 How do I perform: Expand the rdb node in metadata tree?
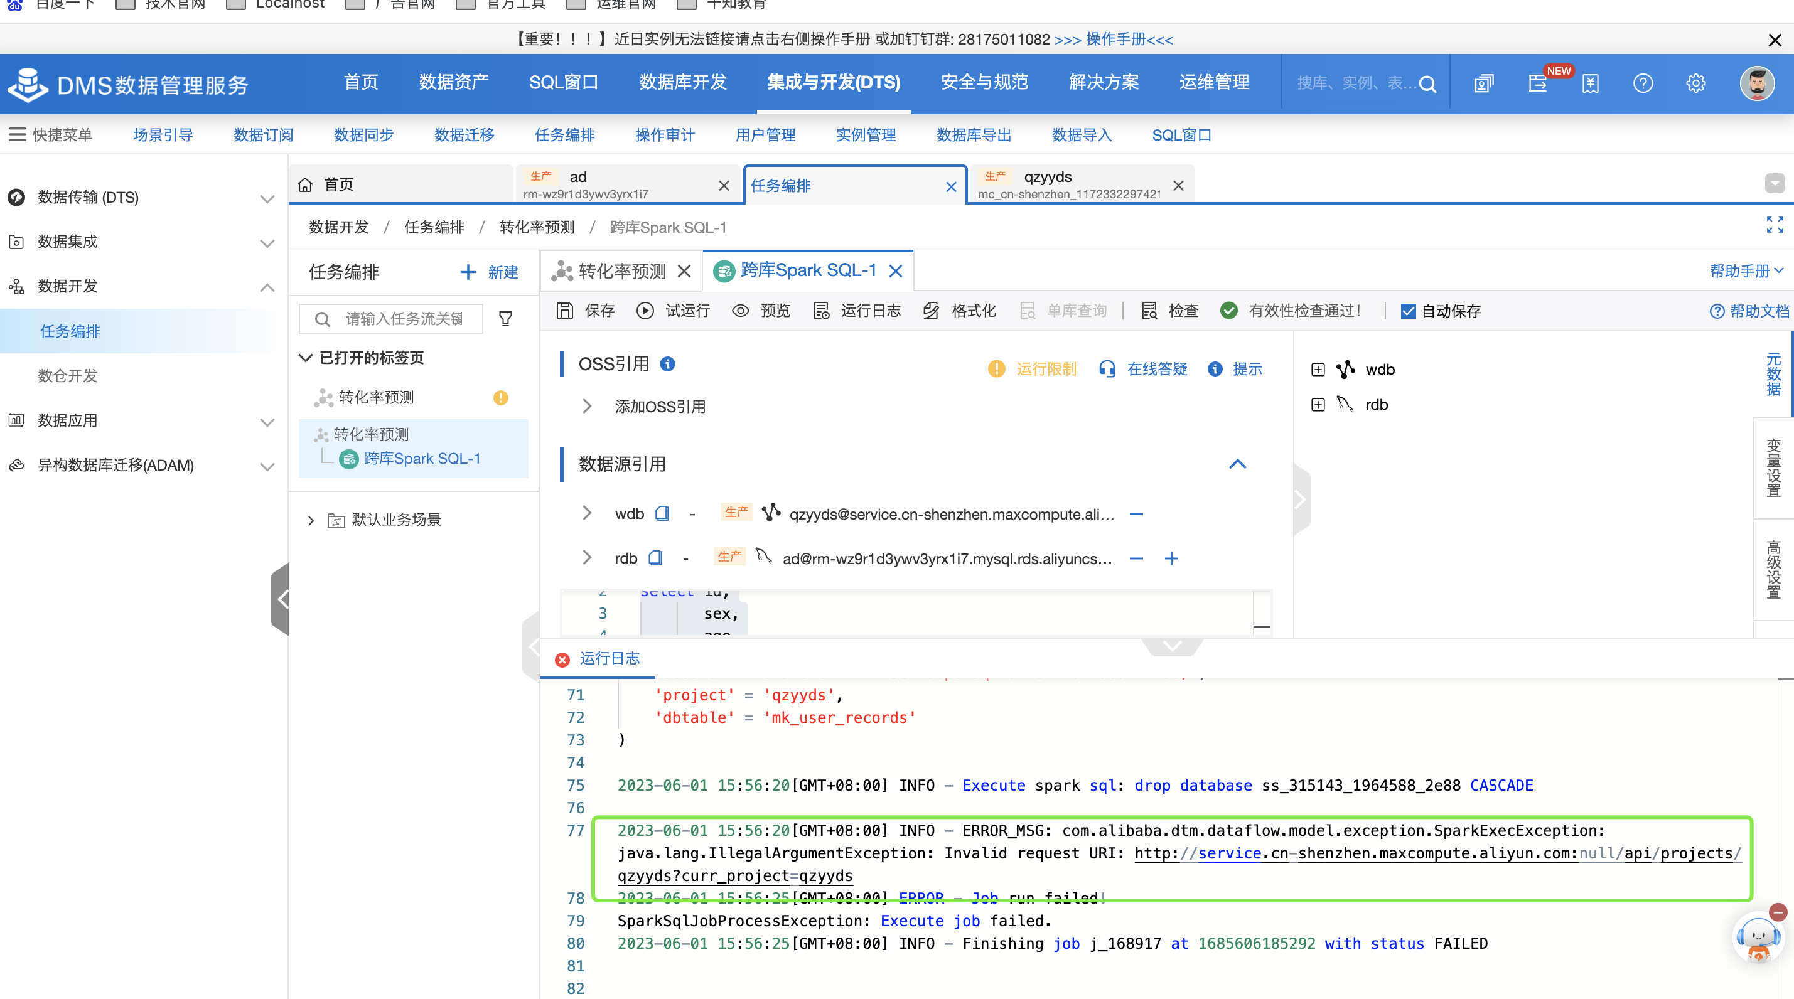(1317, 405)
